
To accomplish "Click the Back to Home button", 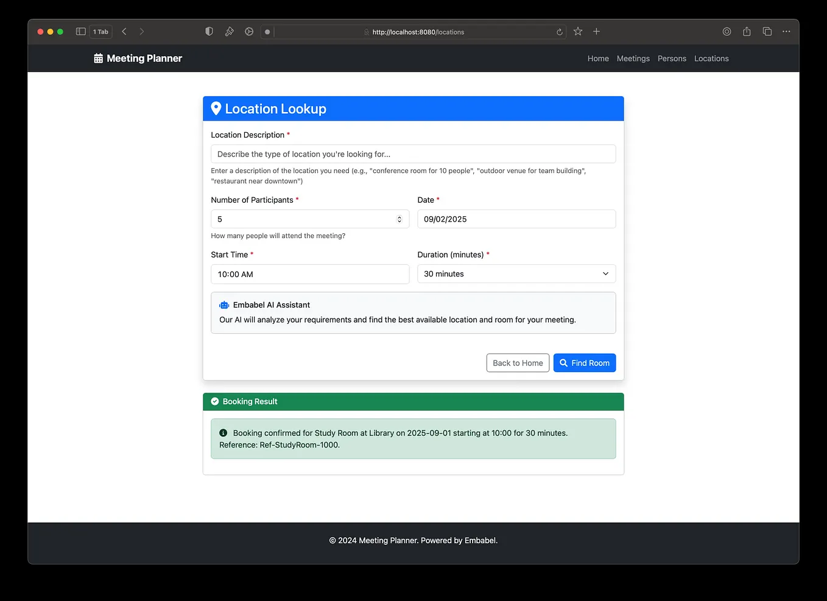I will [x=518, y=362].
